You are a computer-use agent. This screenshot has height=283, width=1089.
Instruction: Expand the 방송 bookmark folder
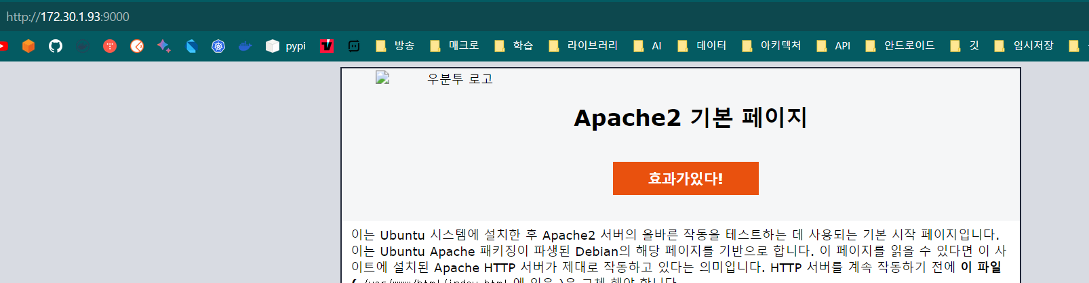pyautogui.click(x=395, y=46)
